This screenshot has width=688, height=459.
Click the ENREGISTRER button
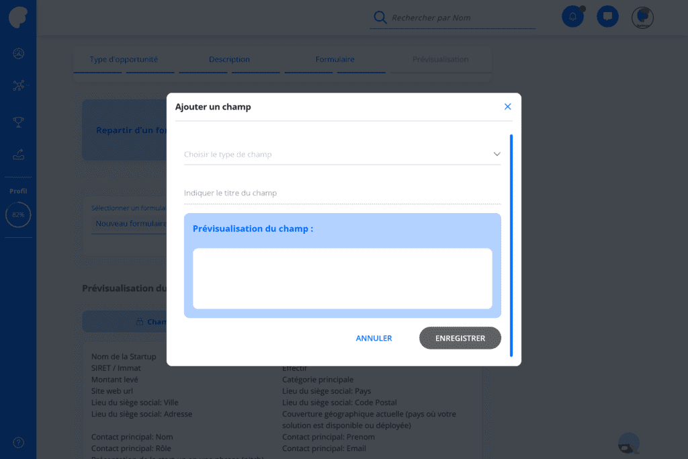click(460, 338)
